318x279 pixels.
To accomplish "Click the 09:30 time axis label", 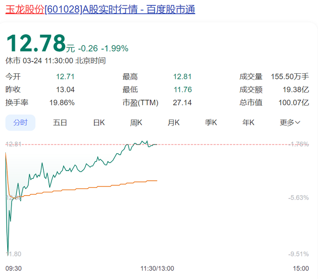I will click(13, 268).
